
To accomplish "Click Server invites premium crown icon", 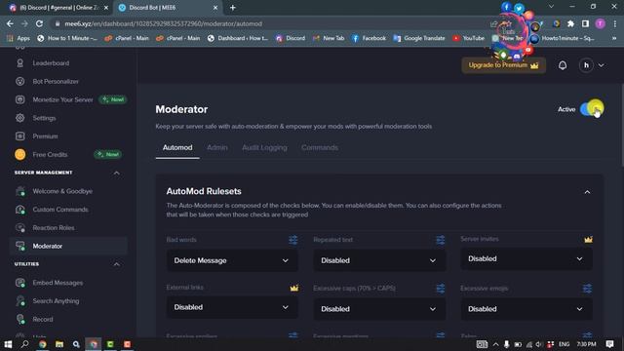I will pyautogui.click(x=588, y=239).
